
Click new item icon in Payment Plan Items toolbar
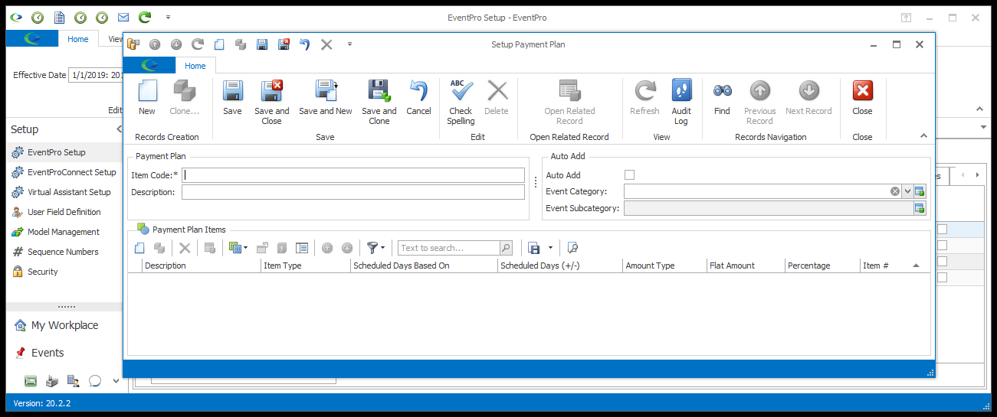(x=139, y=248)
